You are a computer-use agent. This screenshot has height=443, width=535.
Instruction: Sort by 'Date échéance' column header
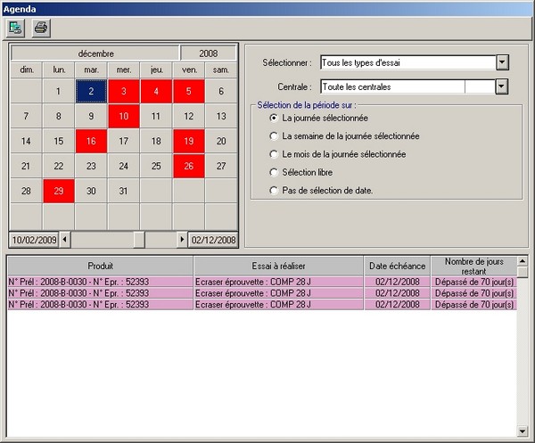[x=397, y=266]
